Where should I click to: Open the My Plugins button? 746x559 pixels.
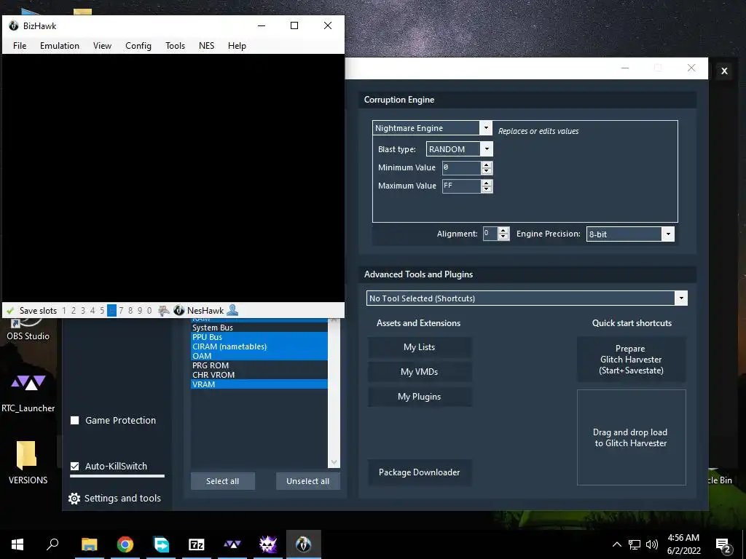[419, 397]
